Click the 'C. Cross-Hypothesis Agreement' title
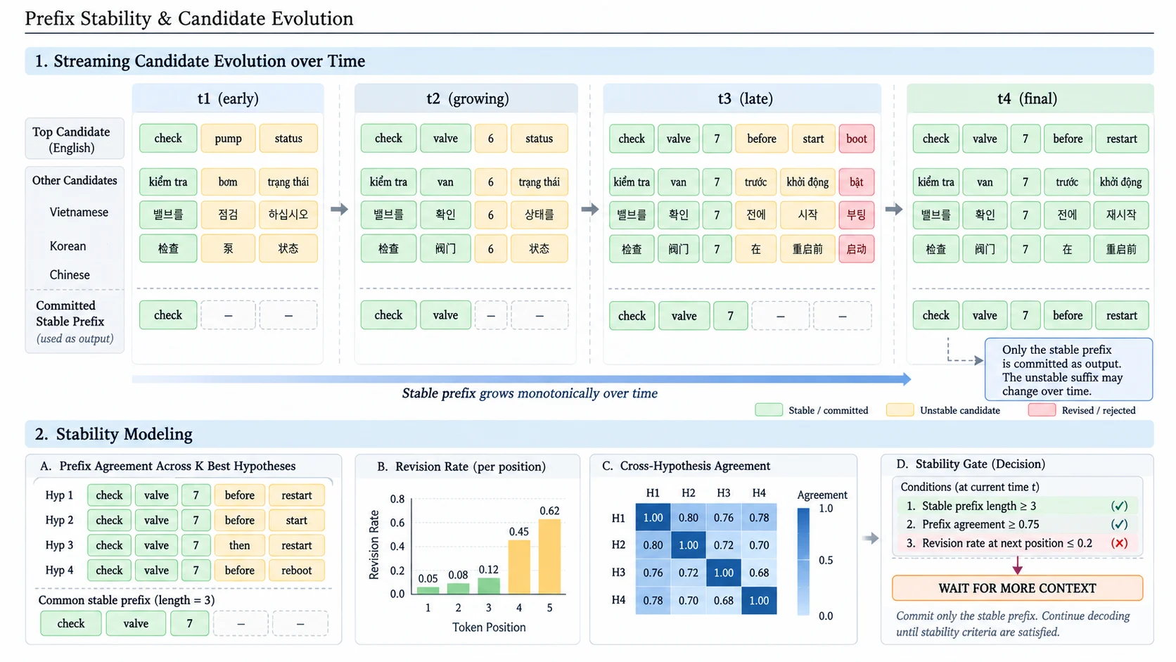Screen dimensions: 1176x662 tap(686, 466)
